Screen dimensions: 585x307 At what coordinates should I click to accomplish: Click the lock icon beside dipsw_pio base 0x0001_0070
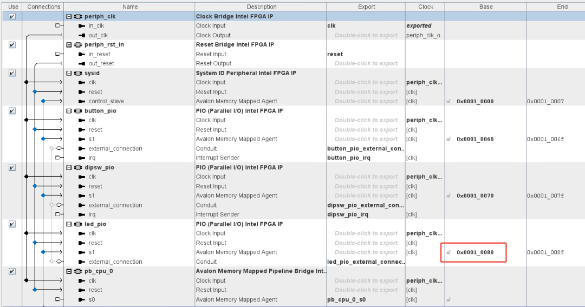(x=449, y=196)
